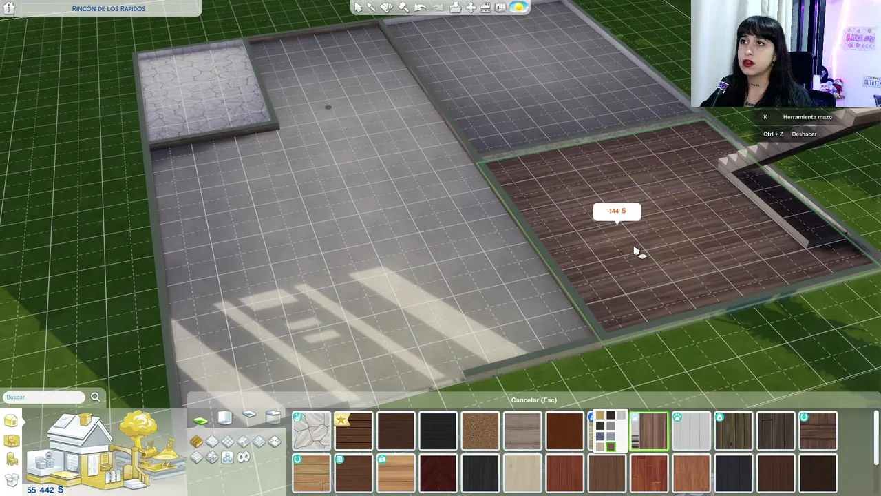
Task: Choose the dark brown swatch in top row
Action: pyautogui.click(x=611, y=415)
